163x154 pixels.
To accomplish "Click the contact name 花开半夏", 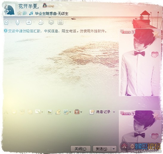I will [29, 6].
